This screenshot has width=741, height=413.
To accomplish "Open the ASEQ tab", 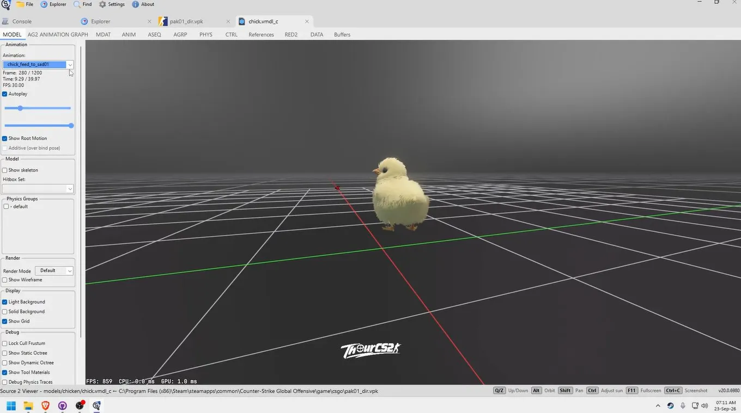I will pyautogui.click(x=154, y=34).
